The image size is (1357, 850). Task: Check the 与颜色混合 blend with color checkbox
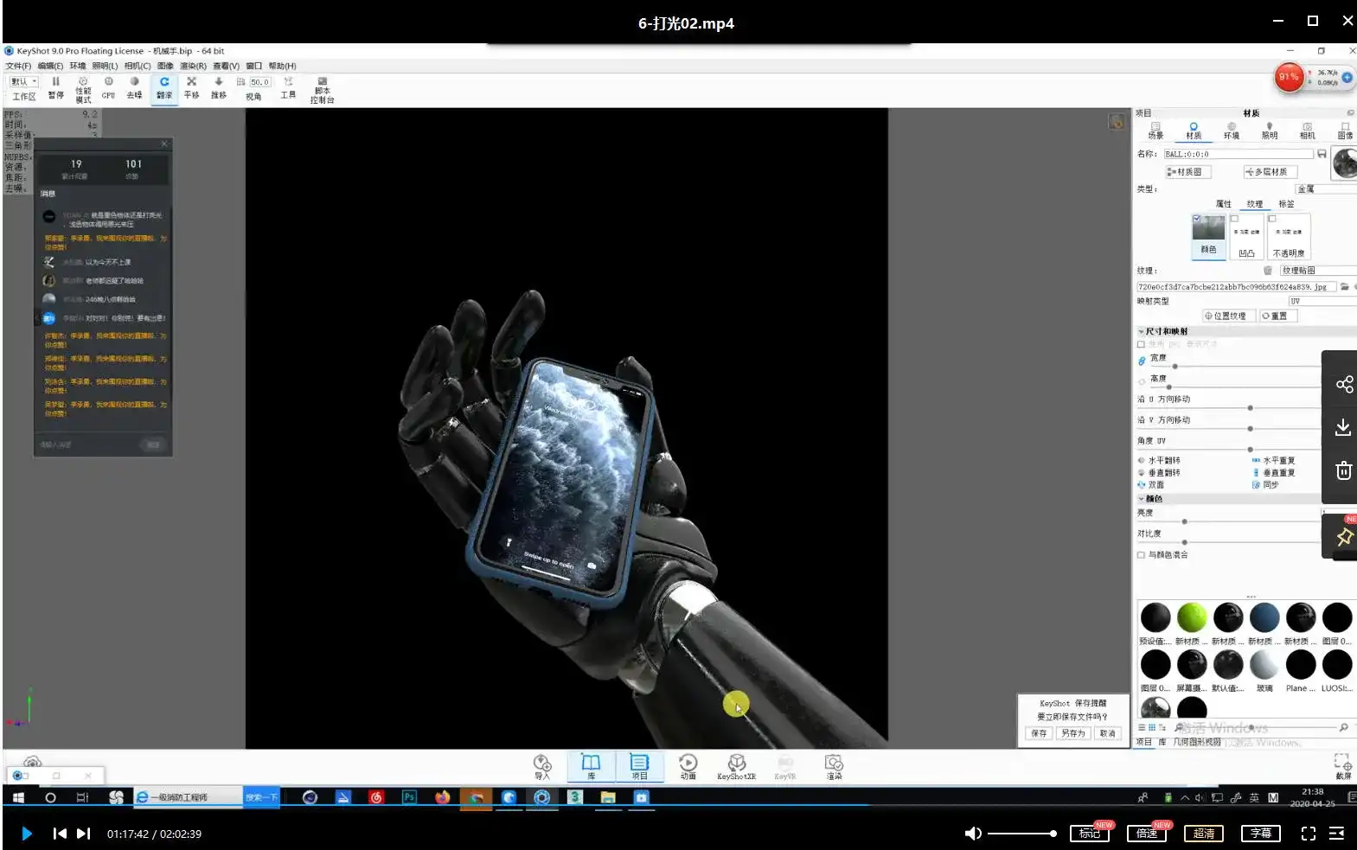(1141, 555)
